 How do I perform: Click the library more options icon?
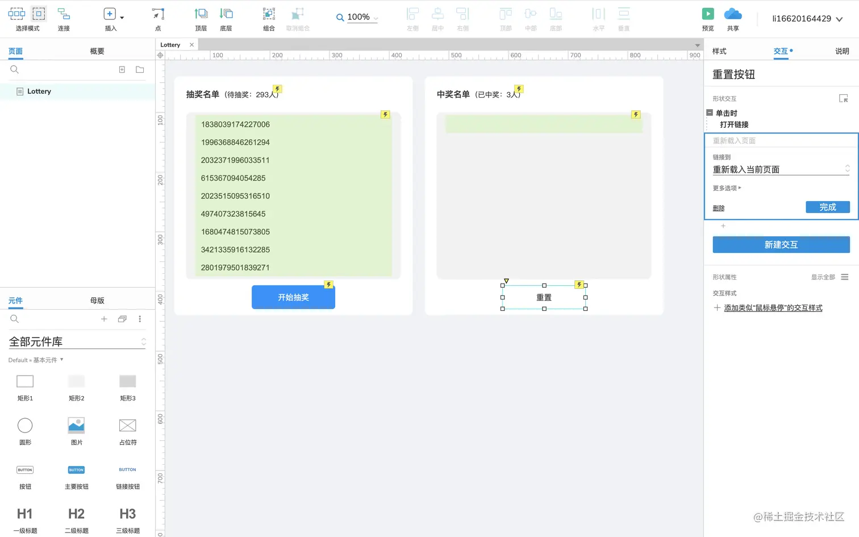(140, 319)
